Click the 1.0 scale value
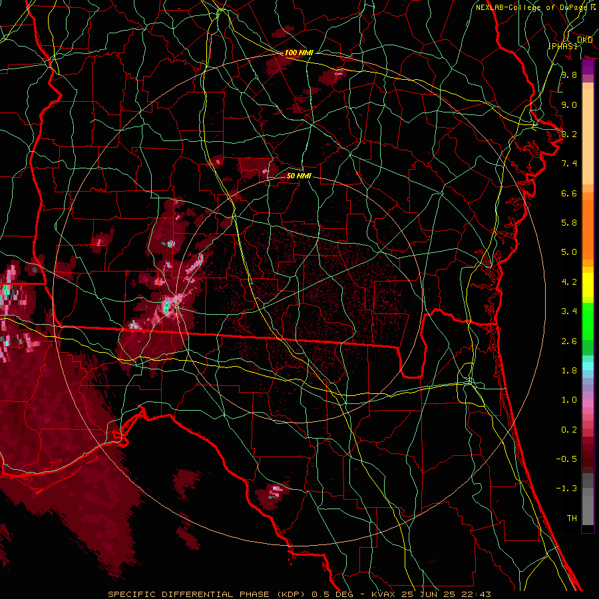The height and width of the screenshot is (599, 599). [569, 400]
